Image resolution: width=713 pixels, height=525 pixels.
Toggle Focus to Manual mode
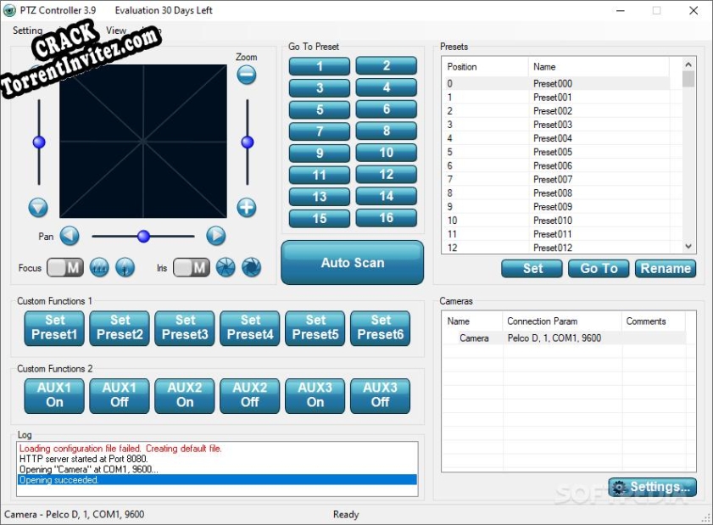click(65, 267)
